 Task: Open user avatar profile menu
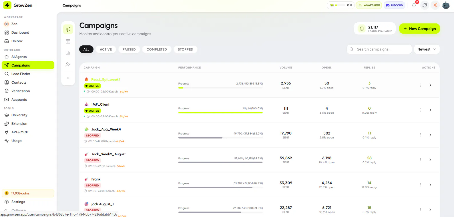click(446, 5)
